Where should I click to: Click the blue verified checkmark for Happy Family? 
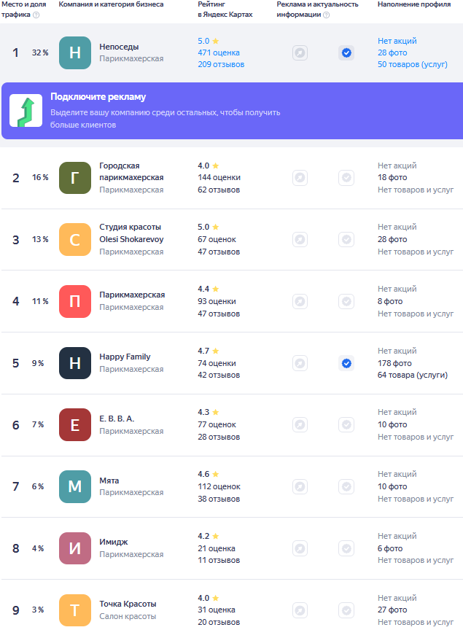[346, 363]
